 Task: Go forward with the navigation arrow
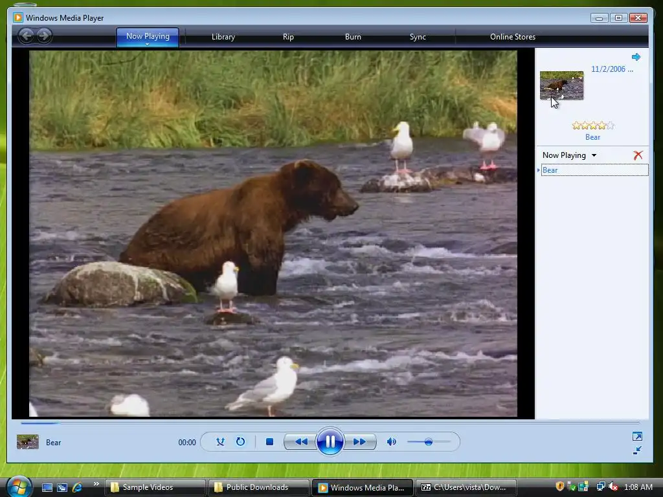coord(44,36)
